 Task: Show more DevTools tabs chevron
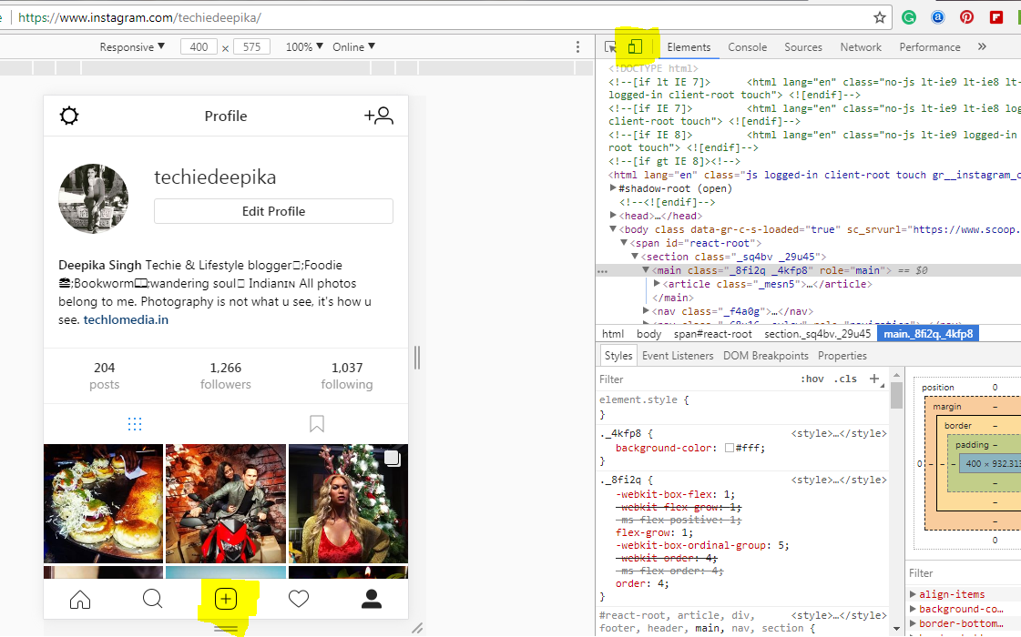982,46
